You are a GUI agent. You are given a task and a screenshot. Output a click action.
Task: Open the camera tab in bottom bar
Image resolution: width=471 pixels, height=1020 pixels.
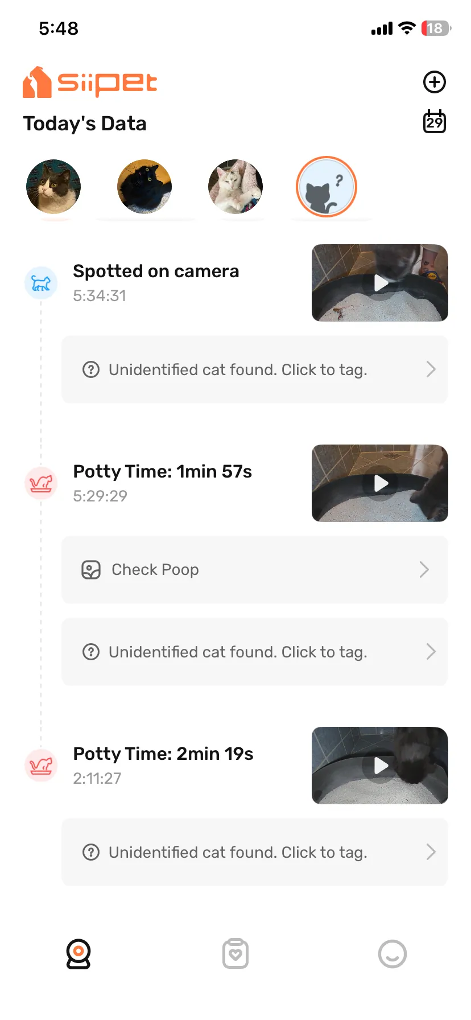78,954
